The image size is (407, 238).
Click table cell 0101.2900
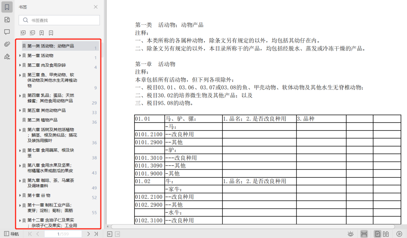pyautogui.click(x=150, y=142)
